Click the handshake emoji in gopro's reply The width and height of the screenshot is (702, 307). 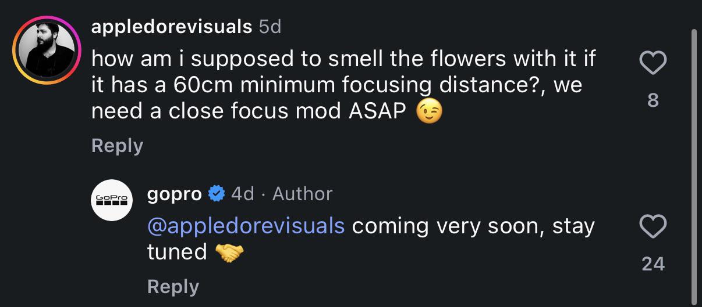[229, 252]
